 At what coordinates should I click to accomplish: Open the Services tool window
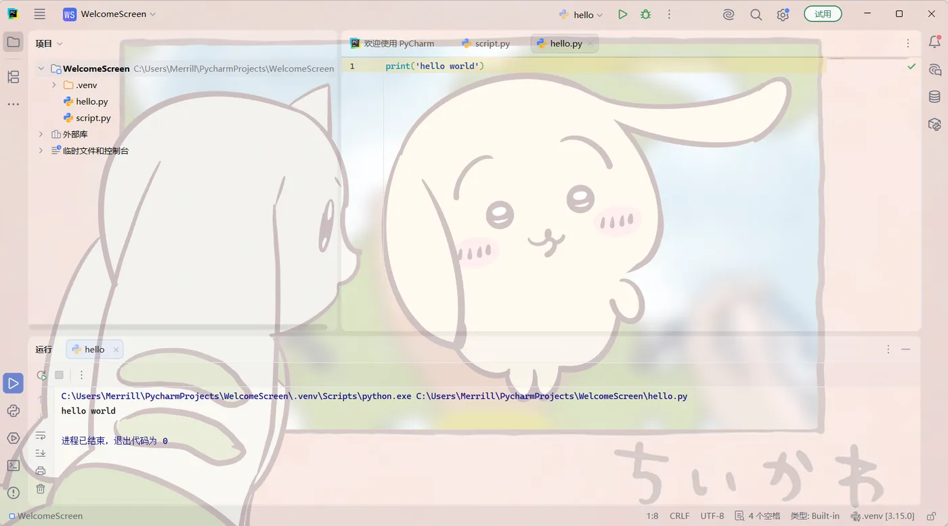click(x=13, y=438)
